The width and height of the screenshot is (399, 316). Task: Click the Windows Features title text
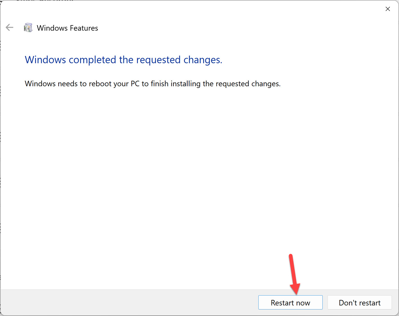(x=67, y=28)
